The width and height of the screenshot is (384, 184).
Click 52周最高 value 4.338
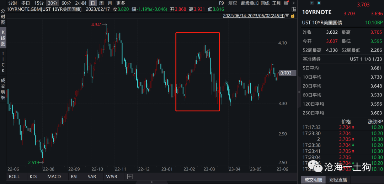coord(332,50)
